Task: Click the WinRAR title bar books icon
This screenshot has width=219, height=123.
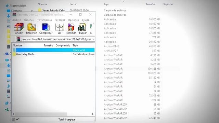Action: 14,14
